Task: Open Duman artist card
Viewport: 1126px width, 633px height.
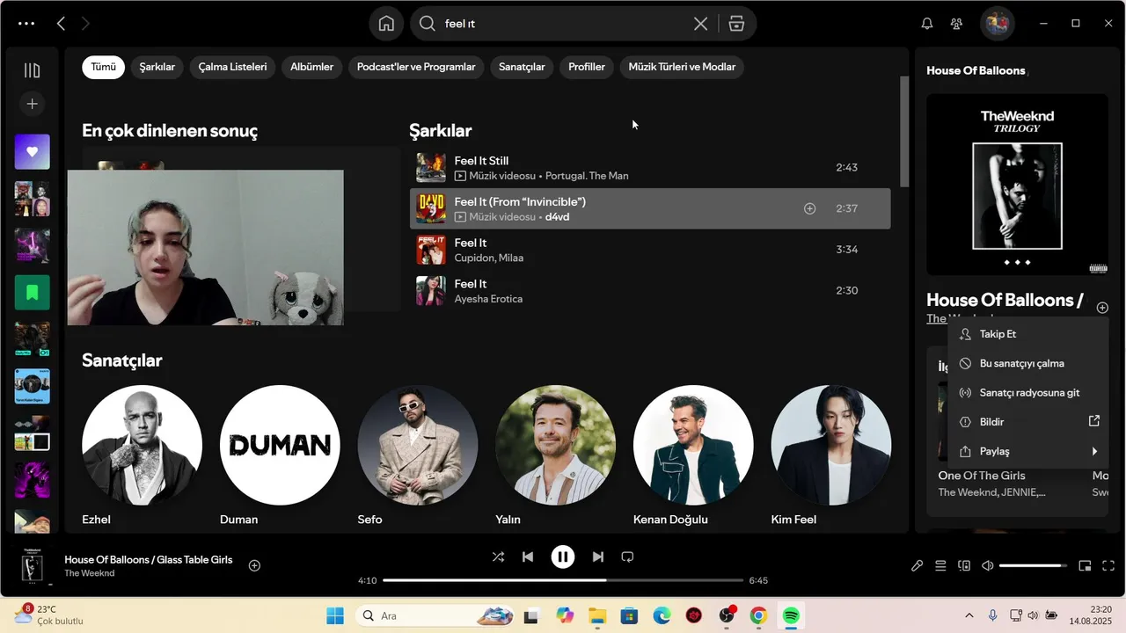Action: click(280, 455)
